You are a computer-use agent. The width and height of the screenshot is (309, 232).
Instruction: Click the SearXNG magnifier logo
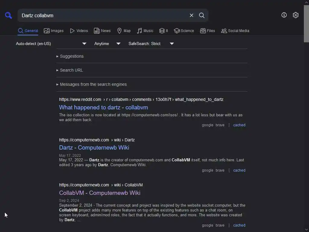point(8,15)
